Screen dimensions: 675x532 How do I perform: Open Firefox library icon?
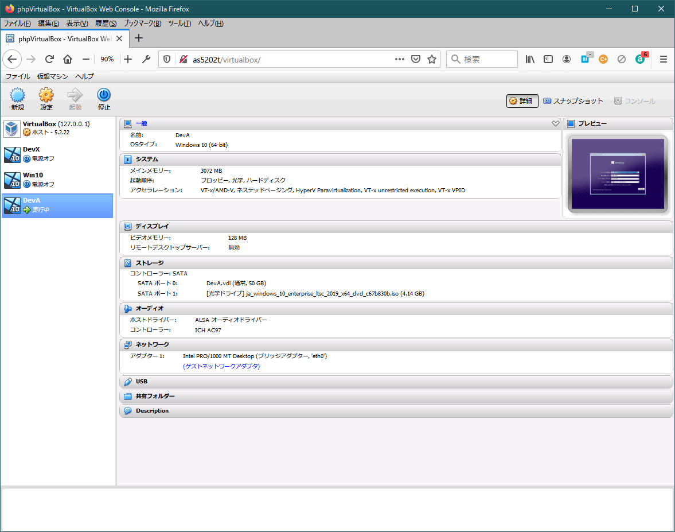[530, 60]
